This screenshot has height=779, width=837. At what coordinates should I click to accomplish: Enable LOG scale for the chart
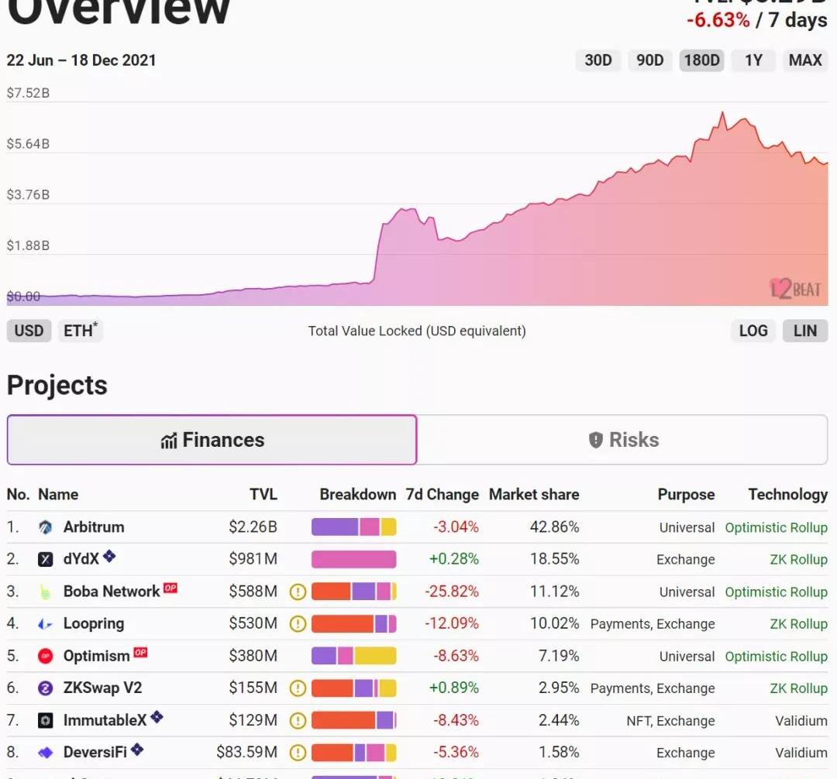point(753,331)
